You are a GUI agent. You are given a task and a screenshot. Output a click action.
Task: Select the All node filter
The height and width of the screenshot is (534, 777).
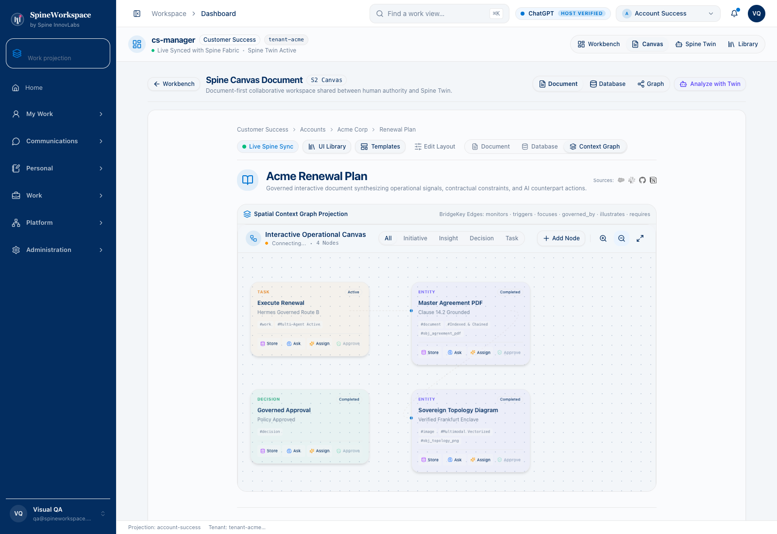coord(388,238)
